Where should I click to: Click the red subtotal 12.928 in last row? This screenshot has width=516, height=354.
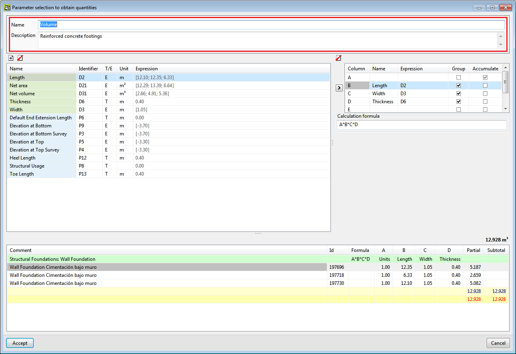(x=499, y=299)
